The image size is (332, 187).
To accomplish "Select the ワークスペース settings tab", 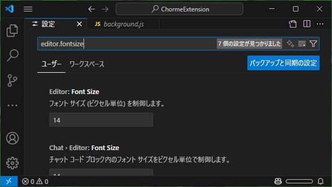I will 87,64.
